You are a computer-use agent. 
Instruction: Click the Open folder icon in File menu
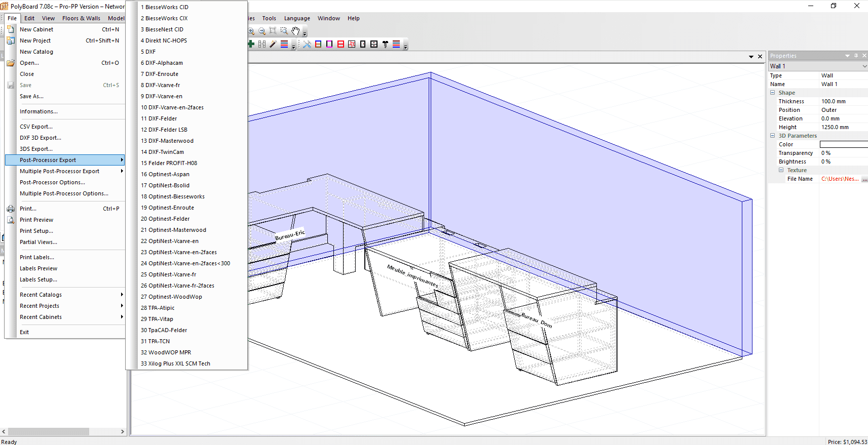[x=11, y=63]
